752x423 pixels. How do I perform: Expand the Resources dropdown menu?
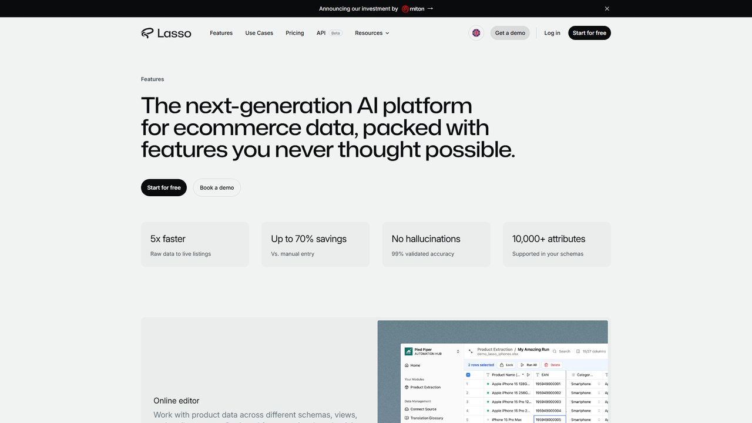point(372,33)
